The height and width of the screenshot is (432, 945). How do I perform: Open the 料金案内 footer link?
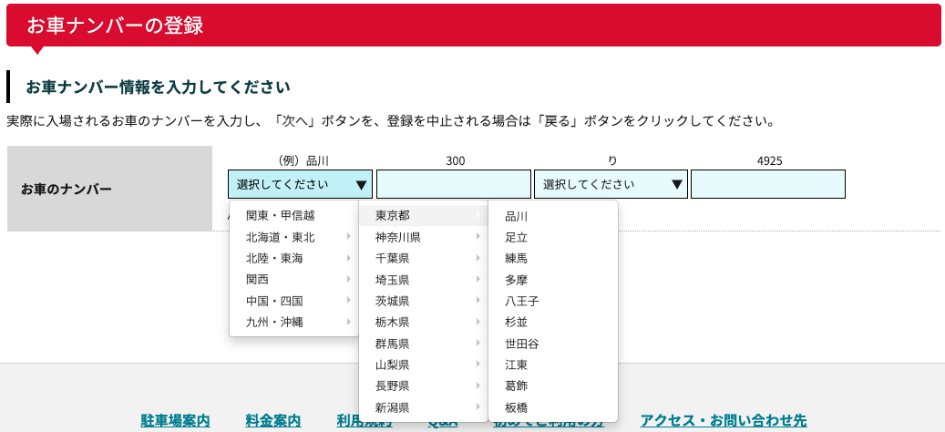tap(273, 420)
